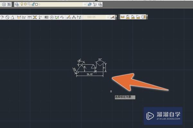This screenshot has height=128, width=193.
Task: Toggle freeze sun icon for layer 0
Action: tap(25, 4)
